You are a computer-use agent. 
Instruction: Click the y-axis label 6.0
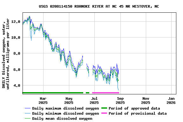[17, 70]
